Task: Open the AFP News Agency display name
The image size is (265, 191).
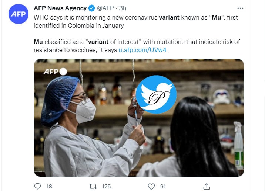Action: pos(60,8)
